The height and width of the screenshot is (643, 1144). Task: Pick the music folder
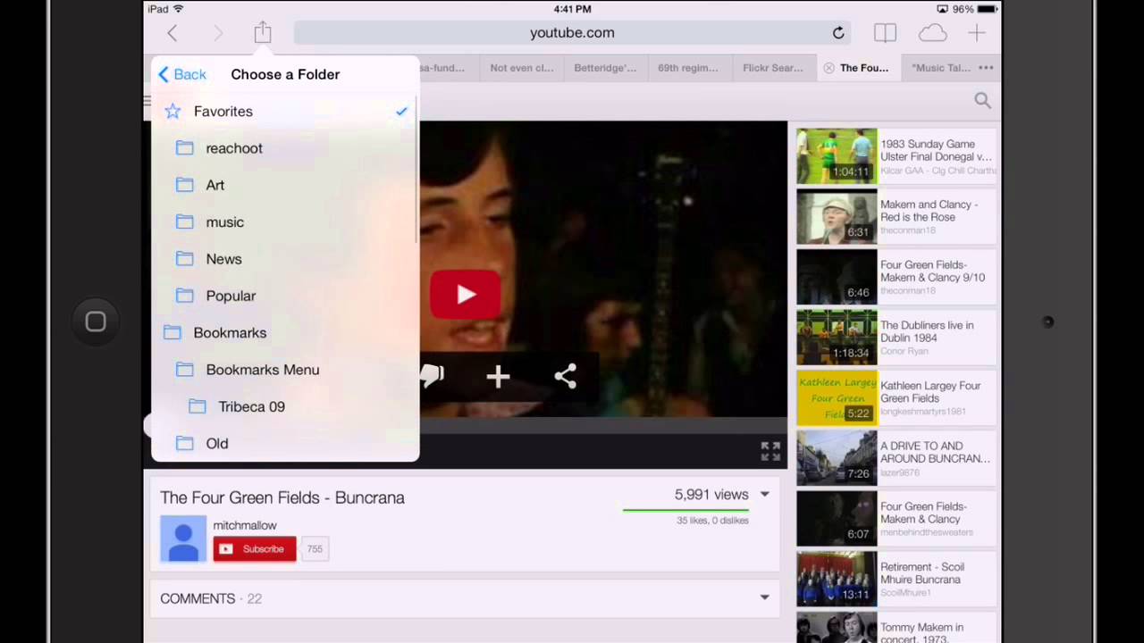(x=285, y=222)
